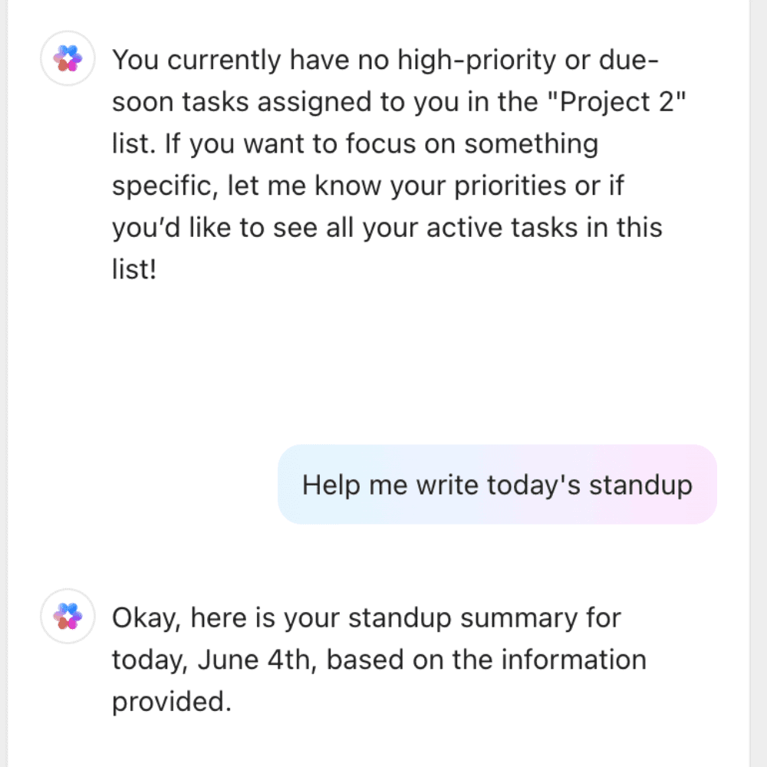Click the final word "list!" of the first reply
This screenshot has width=767, height=767.
pos(134,270)
